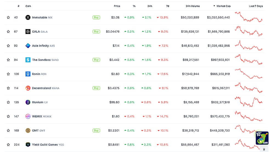Click Illuvium price $98.80
Viewport: 270px width, 152px height.
(x=114, y=102)
